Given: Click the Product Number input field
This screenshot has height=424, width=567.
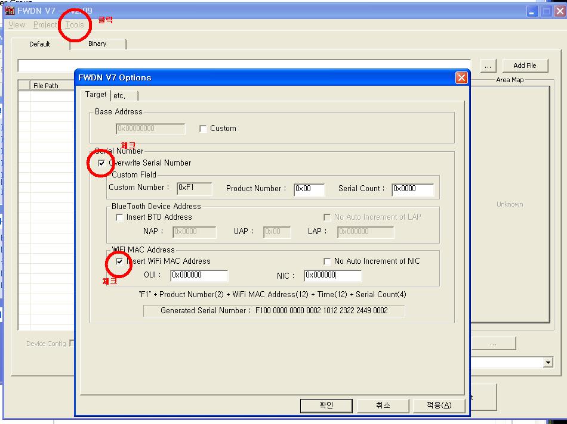Looking at the screenshot, I should click(x=309, y=189).
